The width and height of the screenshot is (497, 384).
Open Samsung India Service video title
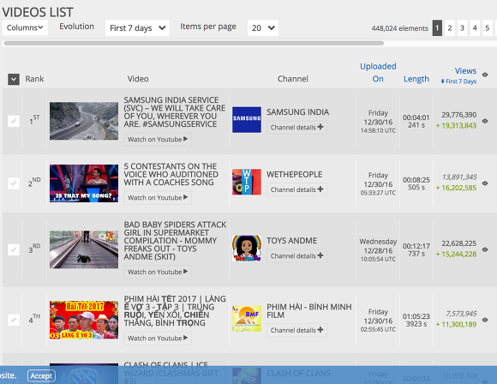pos(174,112)
